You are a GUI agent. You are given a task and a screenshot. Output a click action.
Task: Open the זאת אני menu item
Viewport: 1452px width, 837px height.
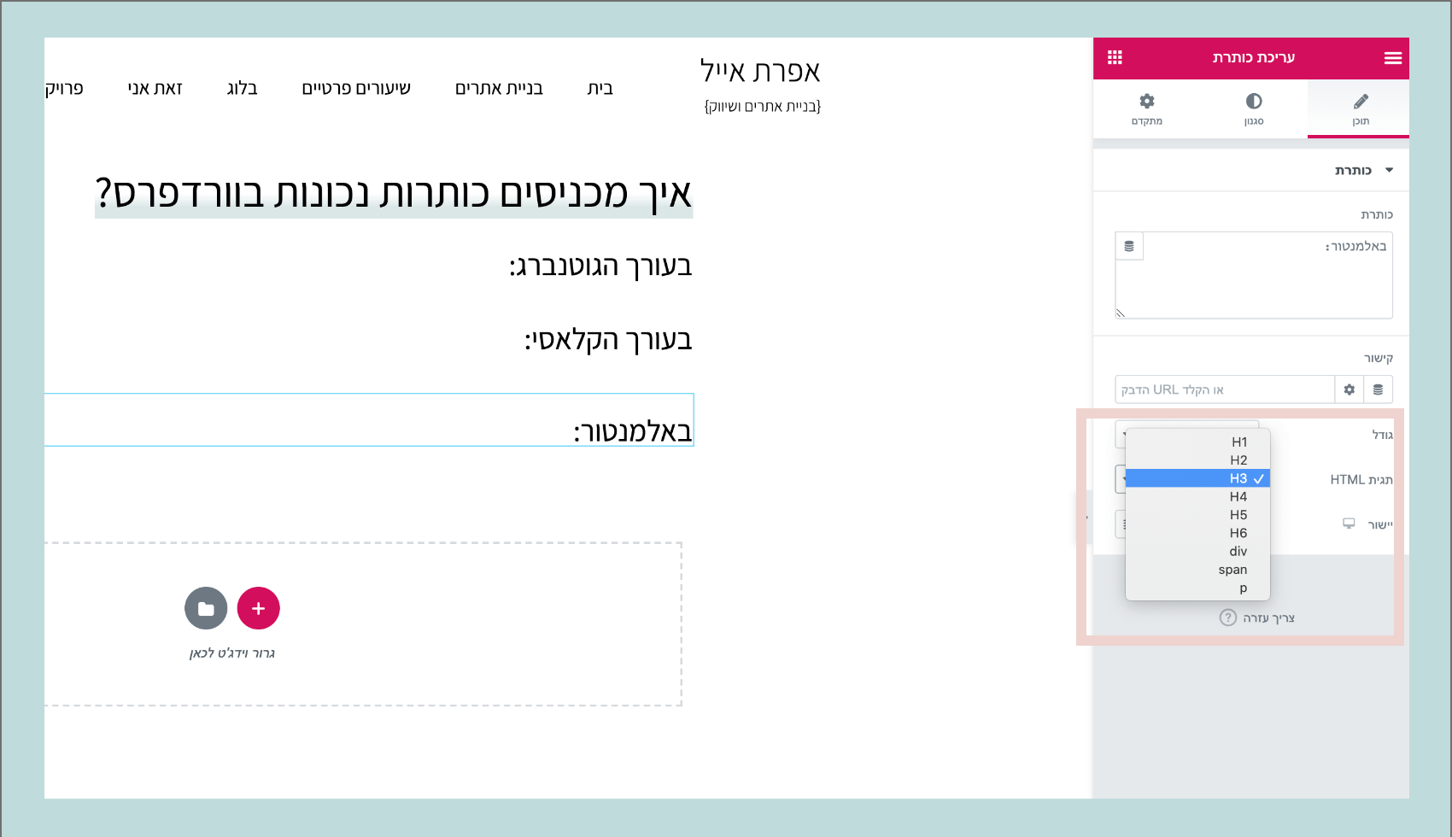[155, 88]
